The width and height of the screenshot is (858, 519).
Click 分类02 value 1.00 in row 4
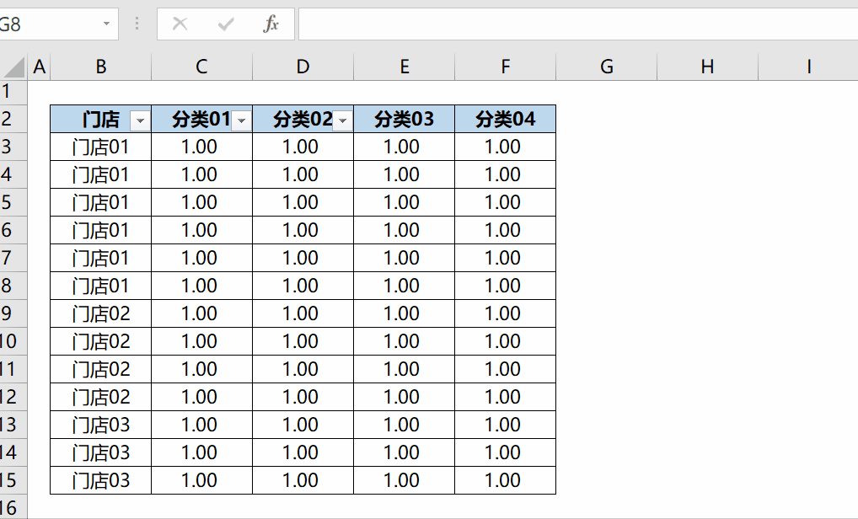tap(303, 174)
